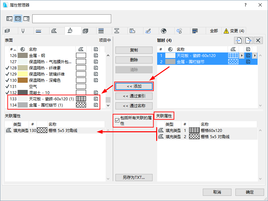Select row 131 空气
The image size is (268, 201).
pos(55,86)
